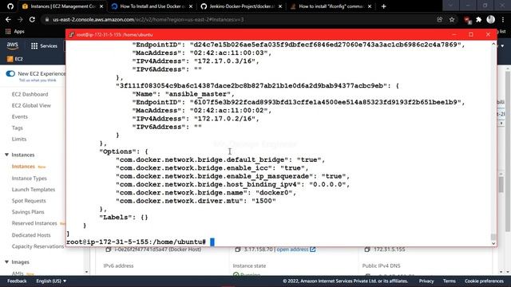The width and height of the screenshot is (511, 287).
Task: Follow the Tell us what you think link
Action: (x=38, y=80)
